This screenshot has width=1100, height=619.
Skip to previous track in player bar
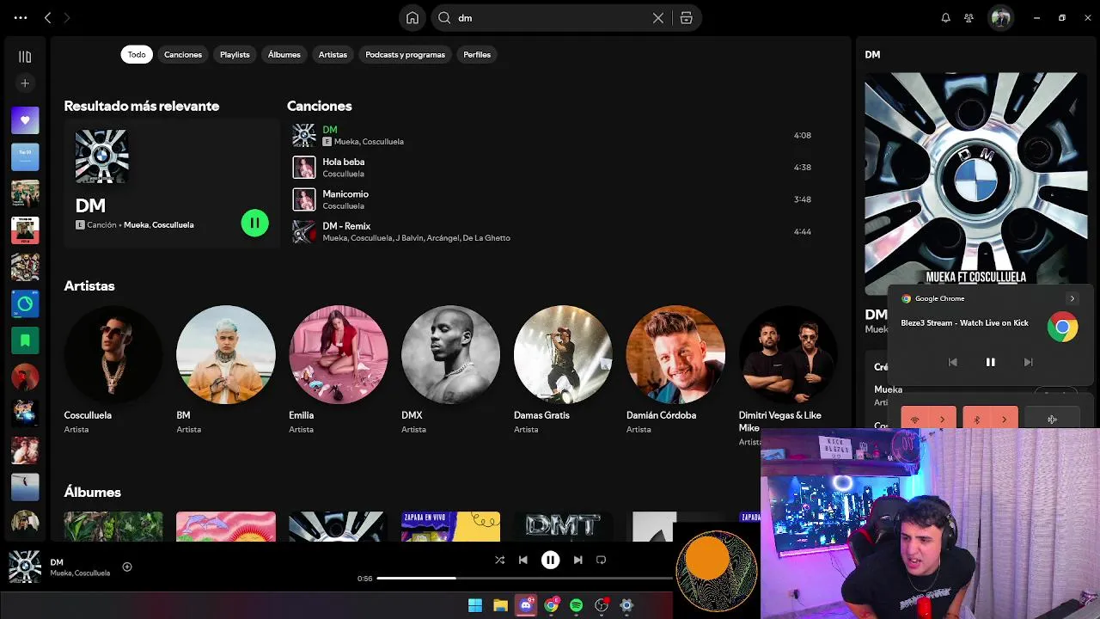click(522, 560)
